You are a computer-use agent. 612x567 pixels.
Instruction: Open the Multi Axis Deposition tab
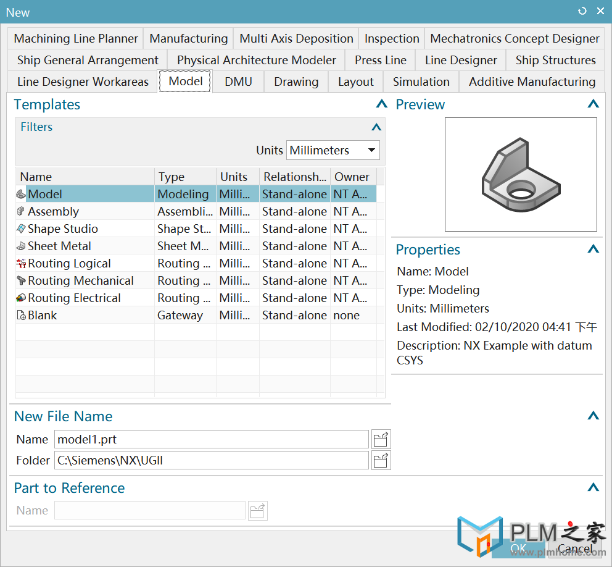(296, 38)
